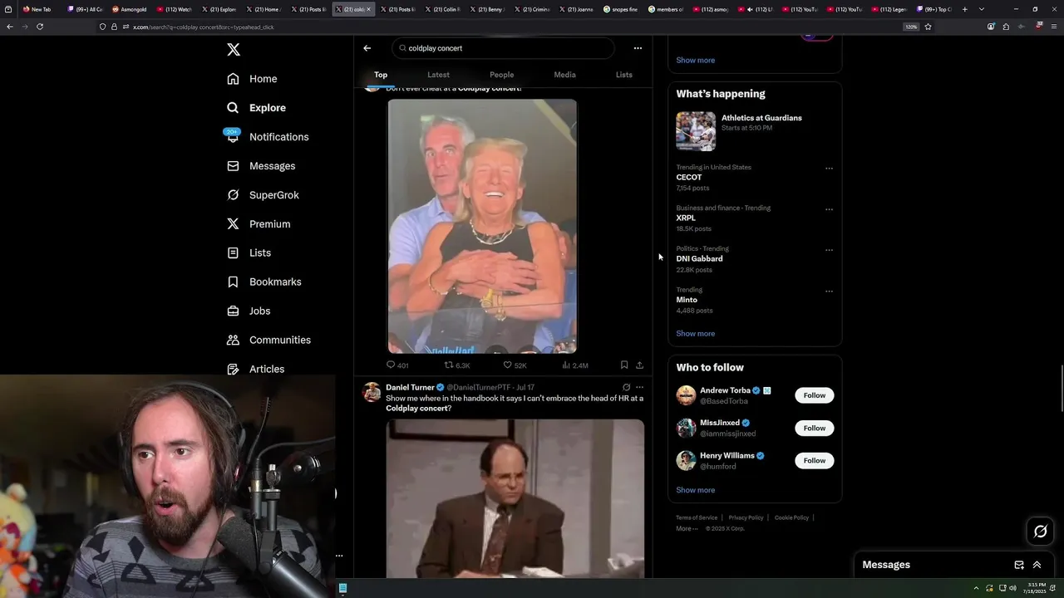Screen dimensions: 1064x598
Task: Switch to the Asmongold browser tab
Action: 131,9
